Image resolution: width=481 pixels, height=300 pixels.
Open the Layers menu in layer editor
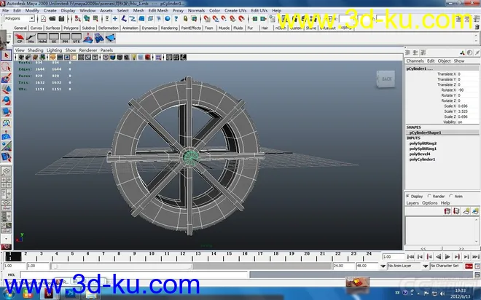[412, 203]
